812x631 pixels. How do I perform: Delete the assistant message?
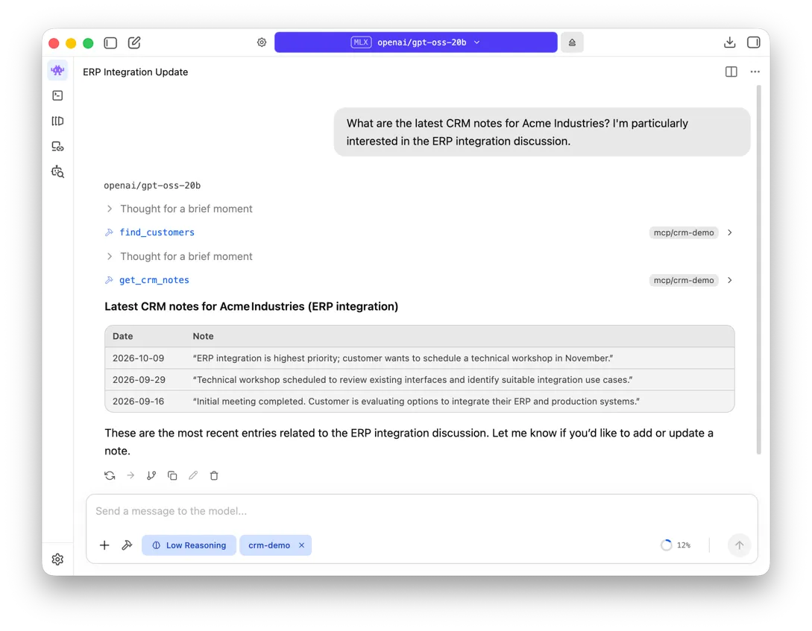coord(214,476)
